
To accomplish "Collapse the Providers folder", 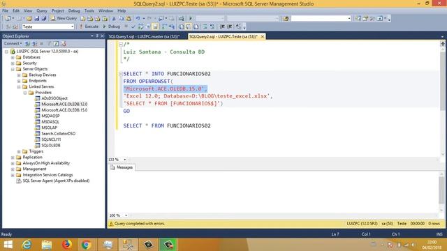I will (x=25, y=93).
